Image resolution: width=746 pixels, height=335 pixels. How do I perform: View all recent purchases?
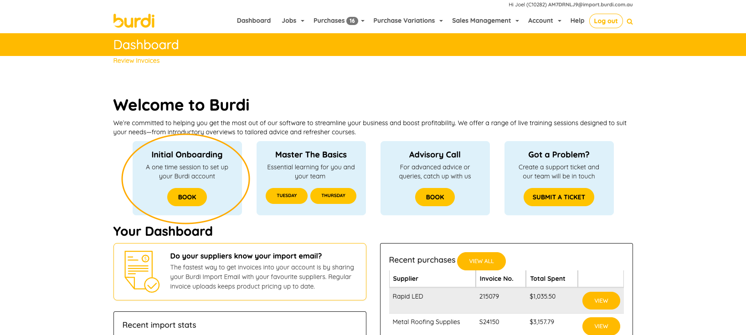pyautogui.click(x=481, y=261)
